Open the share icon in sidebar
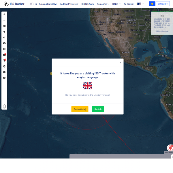The image size is (173, 173). (x=4, y=37)
